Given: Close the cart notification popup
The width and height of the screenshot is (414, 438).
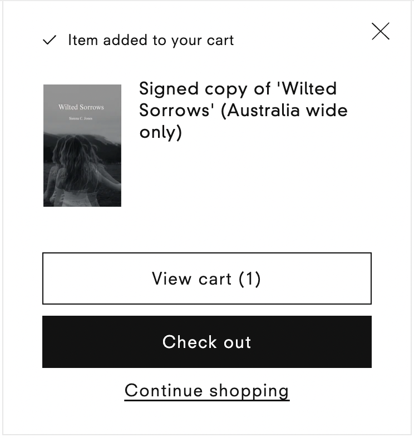Looking at the screenshot, I should click(x=381, y=32).
